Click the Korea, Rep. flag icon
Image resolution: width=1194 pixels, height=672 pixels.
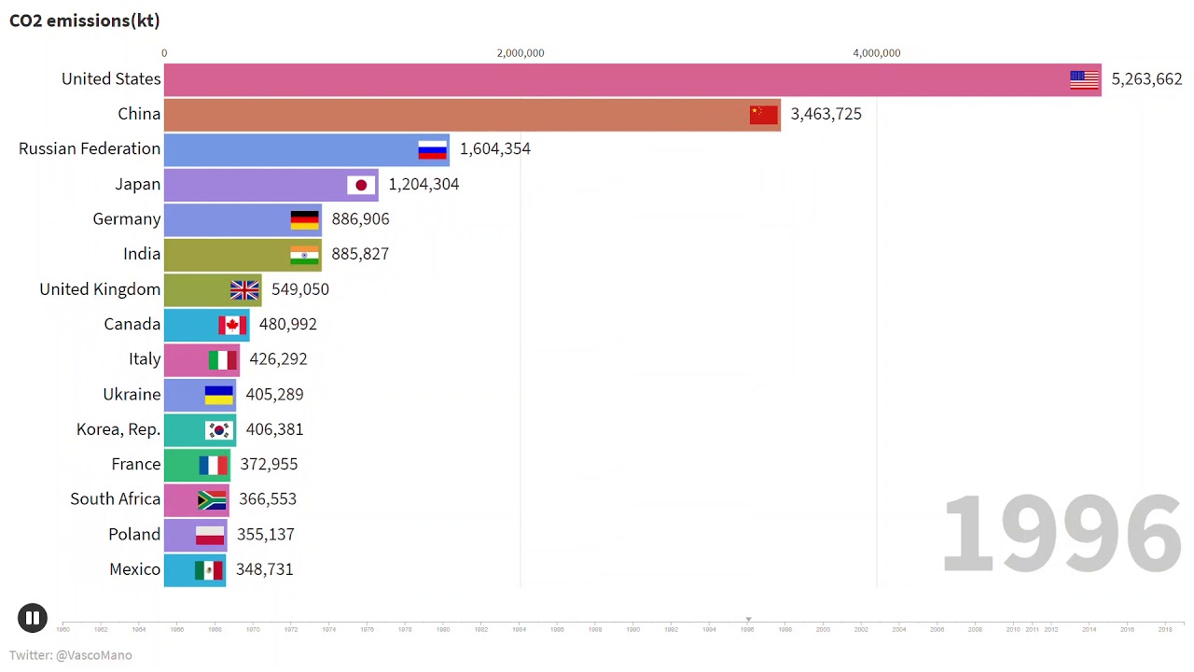pyautogui.click(x=218, y=430)
